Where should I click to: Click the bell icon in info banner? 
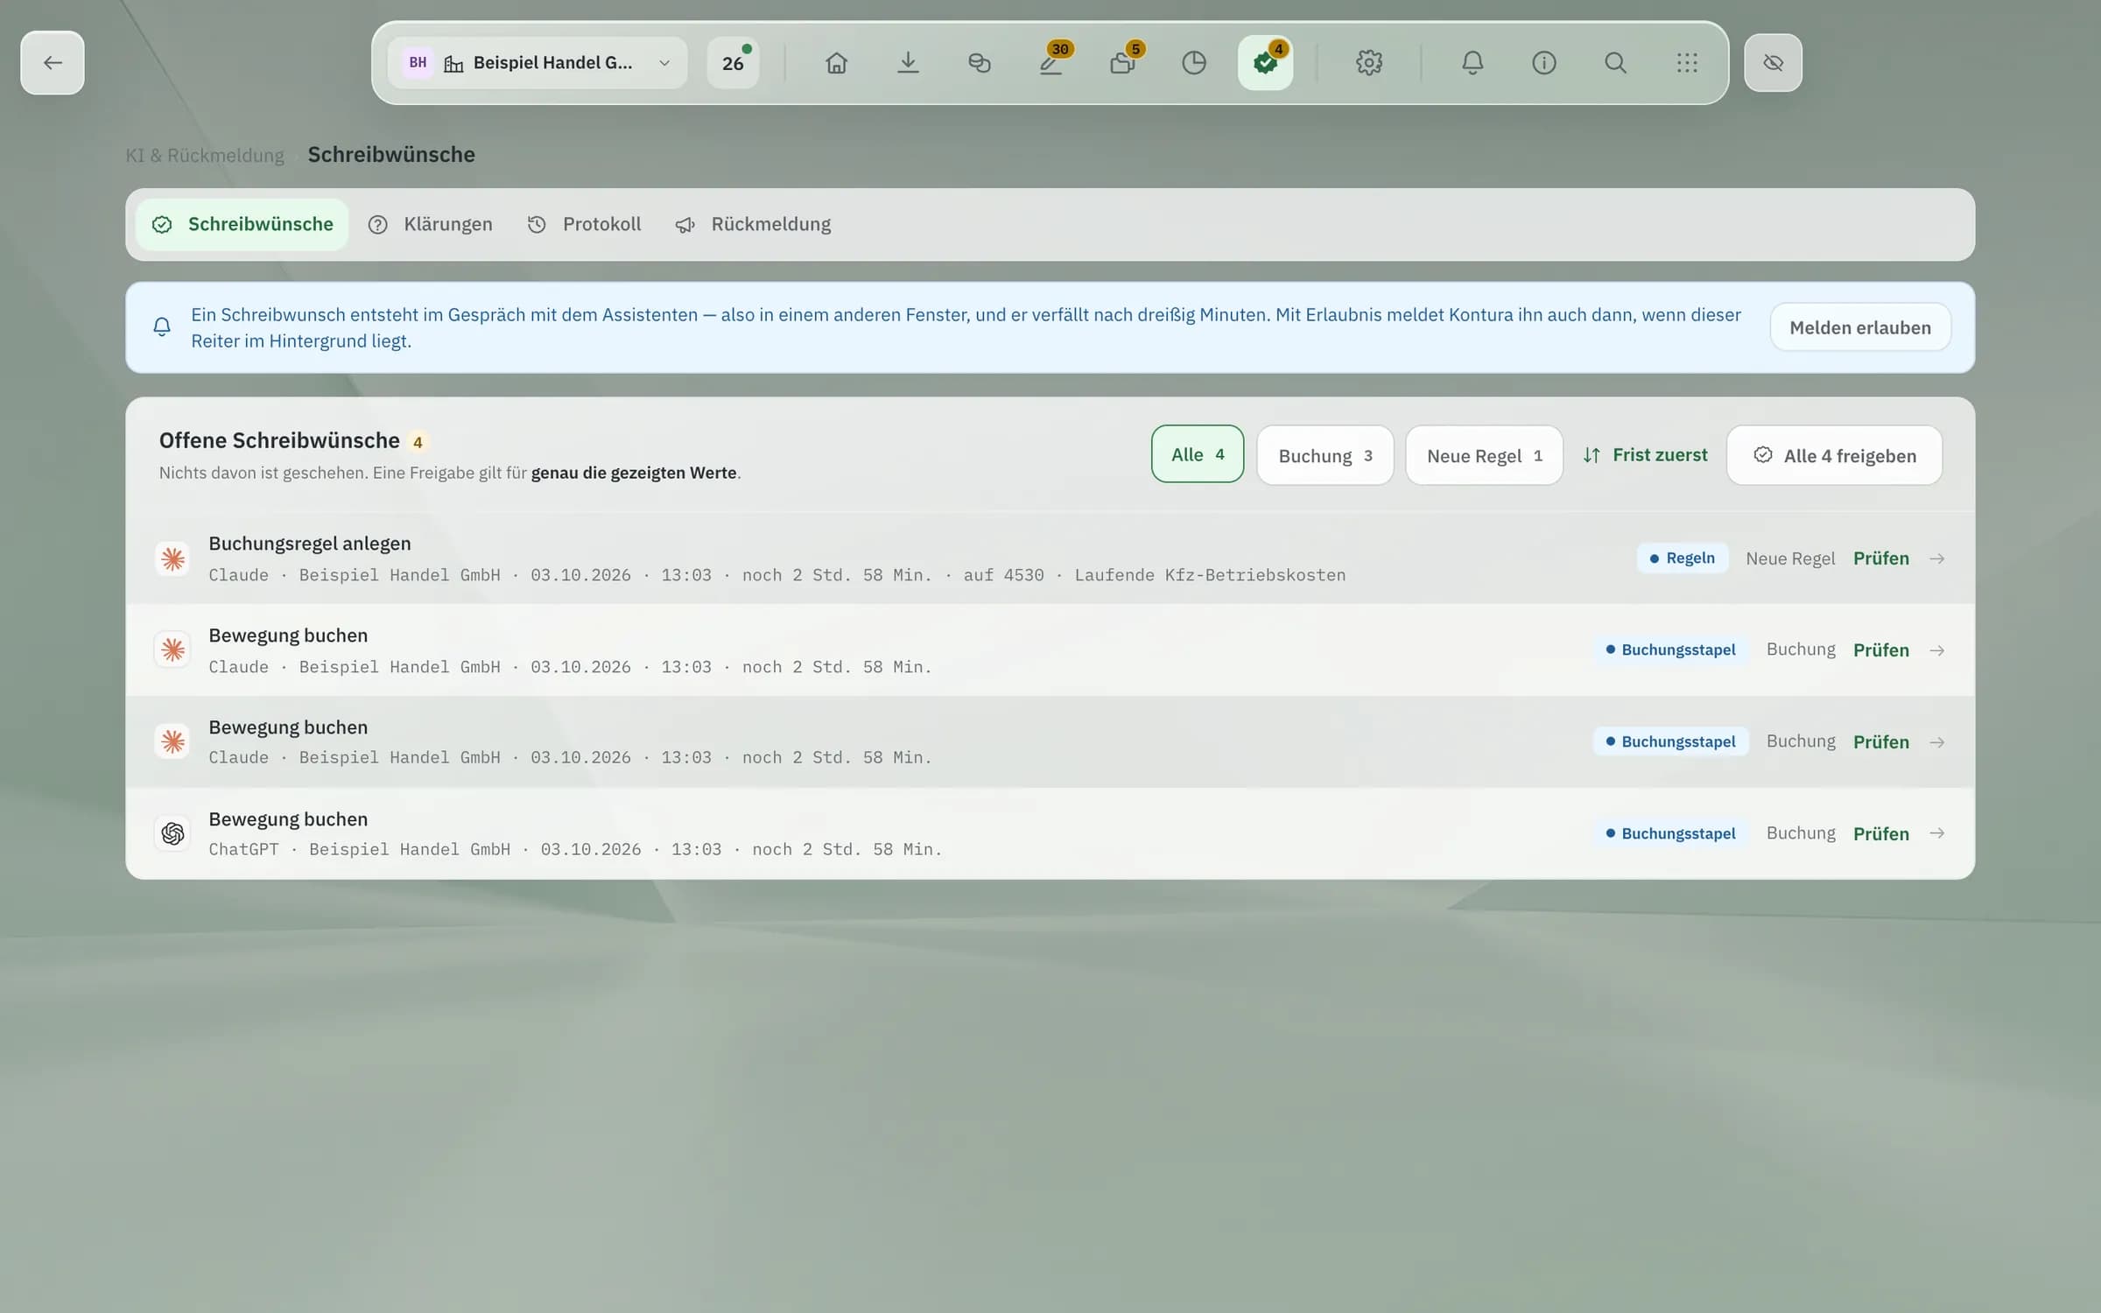tap(162, 327)
